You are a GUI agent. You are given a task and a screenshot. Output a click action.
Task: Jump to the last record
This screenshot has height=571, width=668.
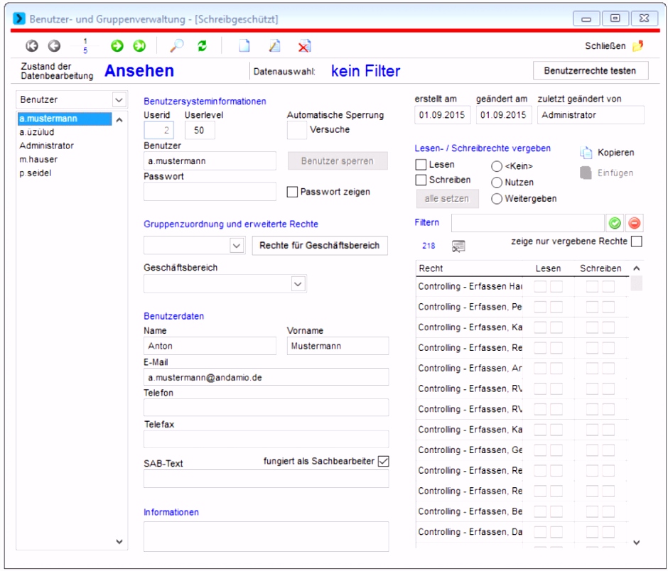(x=139, y=45)
